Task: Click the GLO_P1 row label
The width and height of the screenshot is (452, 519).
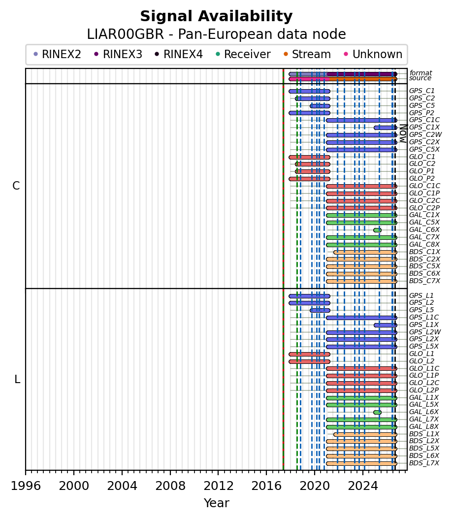Action: tap(422, 171)
